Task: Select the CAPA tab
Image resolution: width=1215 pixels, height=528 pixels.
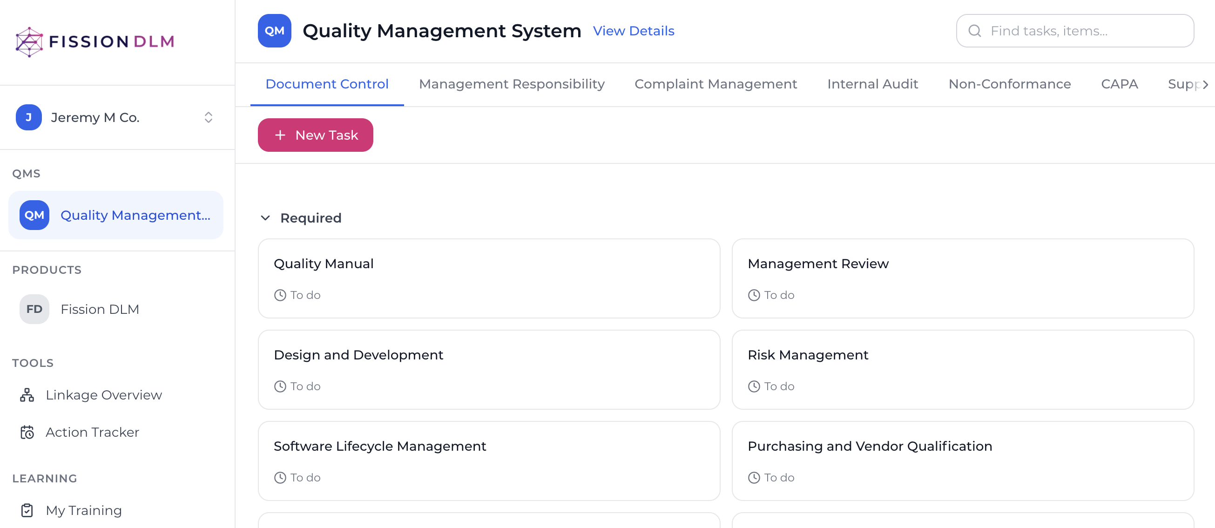Action: pyautogui.click(x=1119, y=84)
